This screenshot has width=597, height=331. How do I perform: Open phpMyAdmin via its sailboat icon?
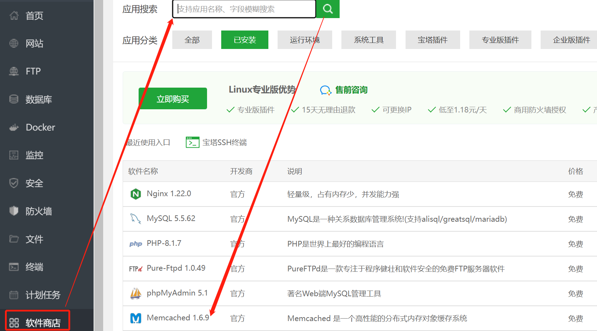[136, 293]
